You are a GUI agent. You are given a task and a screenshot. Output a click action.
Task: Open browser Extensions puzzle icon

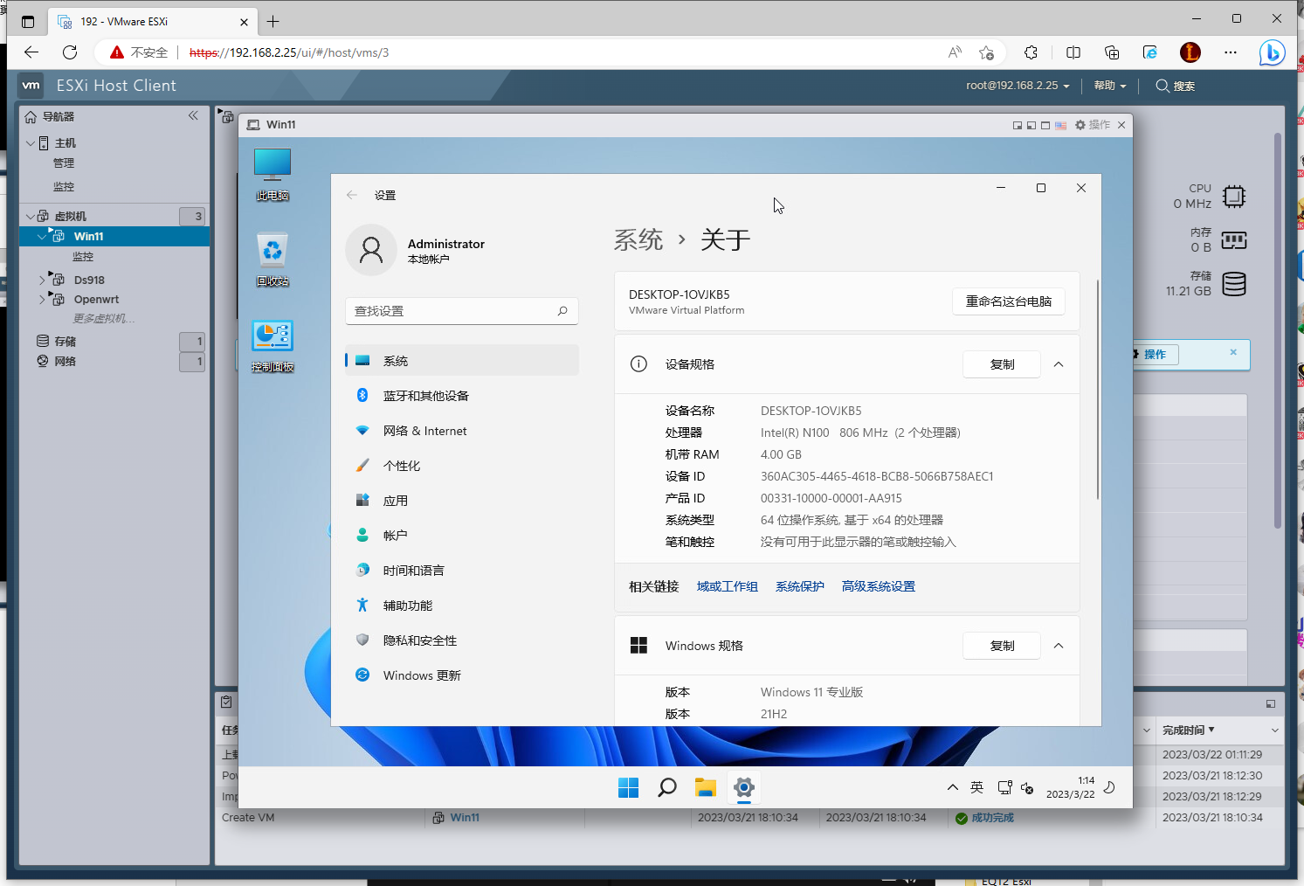[1031, 52]
